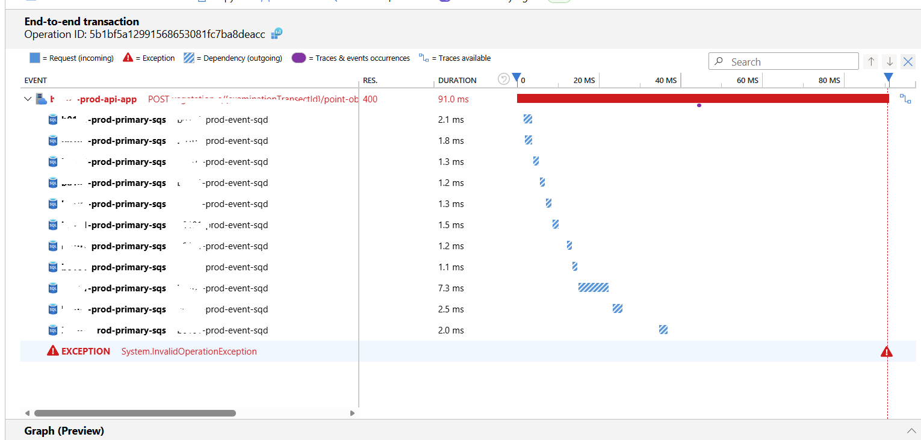The image size is (921, 440).
Task: Click the horizontal scrollbar right arrow
Action: click(x=352, y=413)
